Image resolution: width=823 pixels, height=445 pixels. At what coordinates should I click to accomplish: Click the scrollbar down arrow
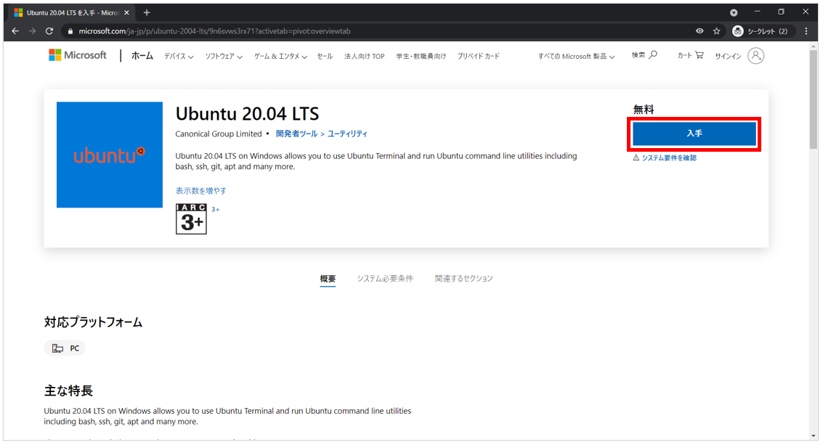click(813, 436)
